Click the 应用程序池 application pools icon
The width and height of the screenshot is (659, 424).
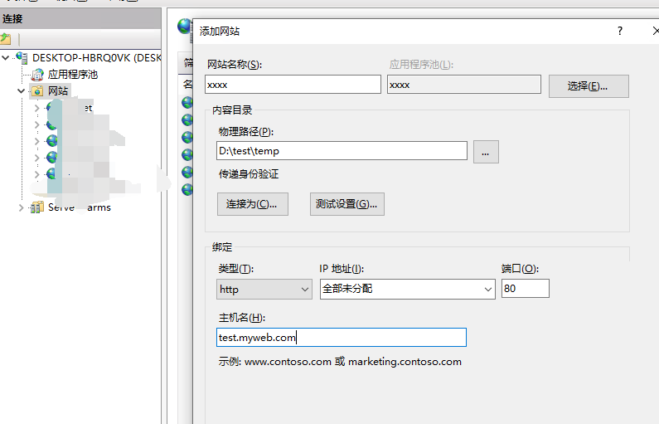[x=37, y=75]
